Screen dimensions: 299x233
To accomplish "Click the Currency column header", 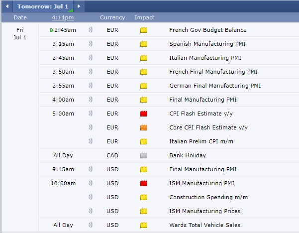I will [112, 17].
